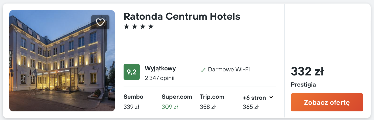Save hotel with the heart icon
The width and height of the screenshot is (374, 120).
pos(100,22)
